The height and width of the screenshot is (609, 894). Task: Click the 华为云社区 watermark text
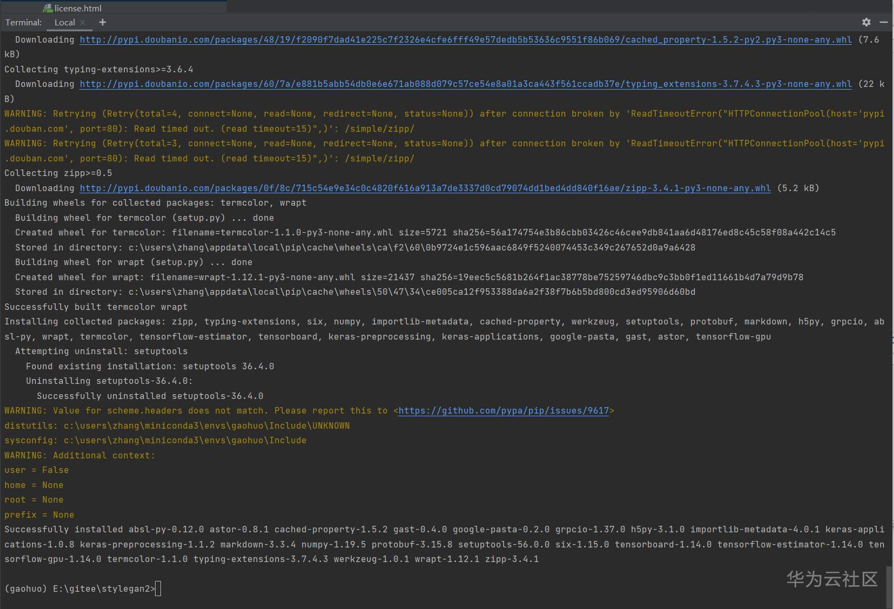pyautogui.click(x=832, y=579)
